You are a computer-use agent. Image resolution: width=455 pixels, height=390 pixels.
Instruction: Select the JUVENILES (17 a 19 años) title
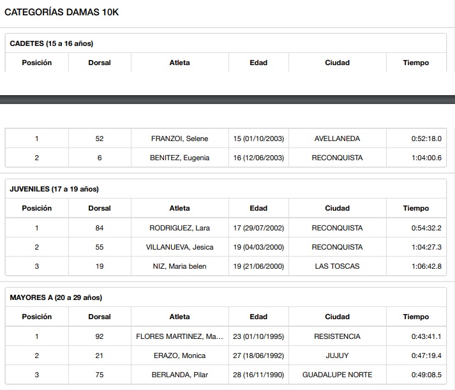[54, 189]
